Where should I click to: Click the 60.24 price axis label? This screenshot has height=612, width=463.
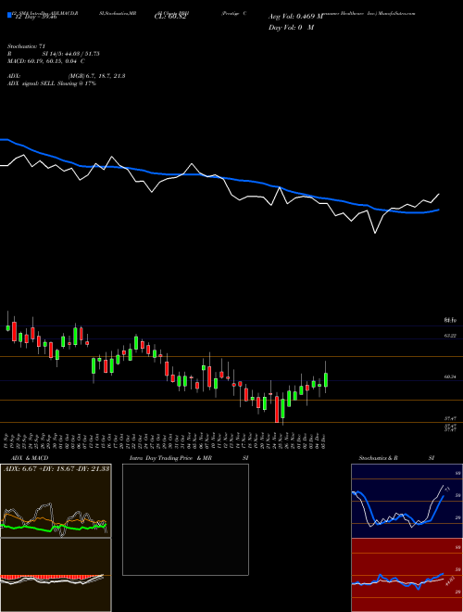tap(451, 377)
